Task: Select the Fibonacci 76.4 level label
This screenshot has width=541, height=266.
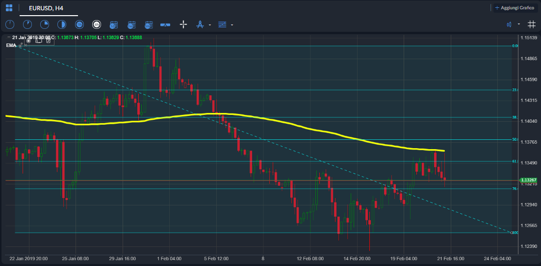Action: [x=515, y=189]
